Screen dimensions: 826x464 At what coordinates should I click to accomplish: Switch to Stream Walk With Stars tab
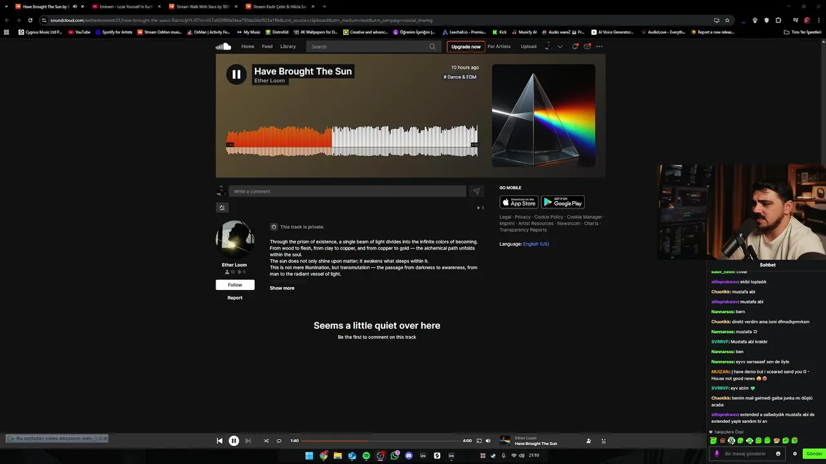pos(202,6)
